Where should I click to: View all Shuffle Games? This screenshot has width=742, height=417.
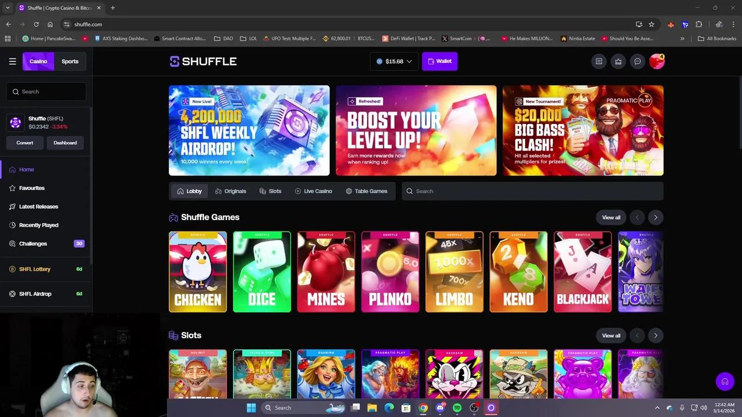point(611,217)
